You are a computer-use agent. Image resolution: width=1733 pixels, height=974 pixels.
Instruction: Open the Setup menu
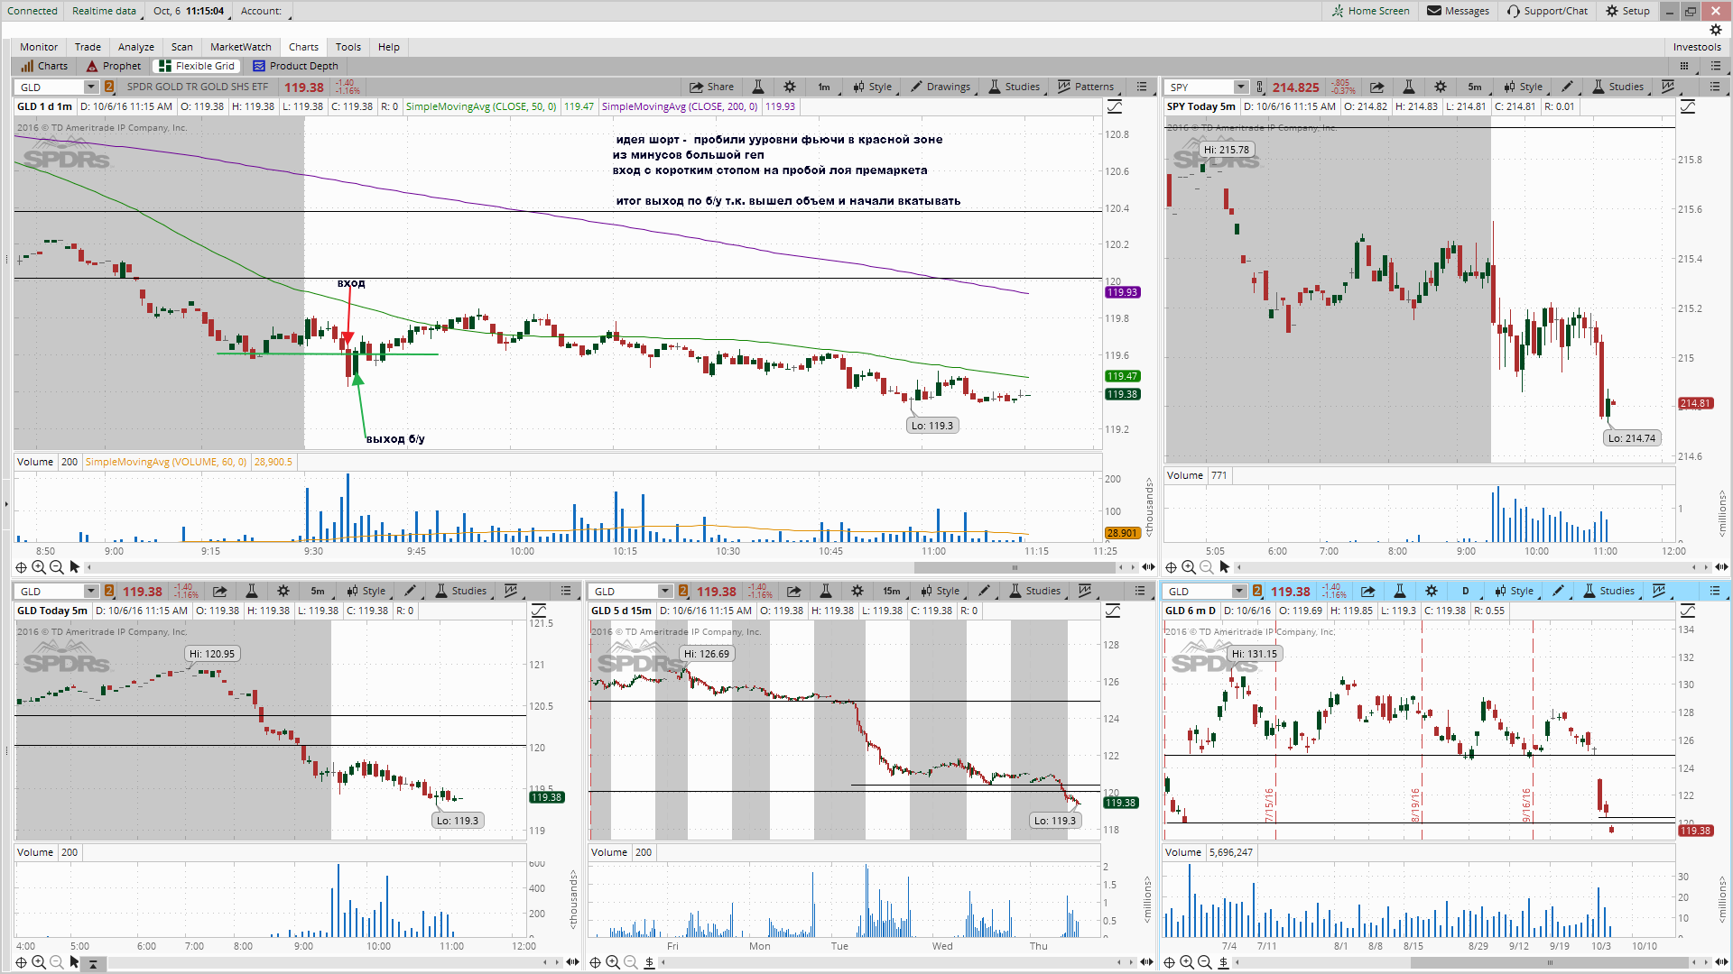click(x=1627, y=11)
